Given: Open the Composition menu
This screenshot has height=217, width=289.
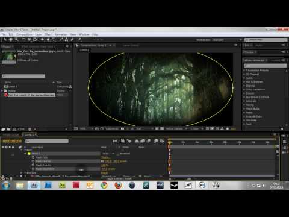Looking at the screenshot, I should [x=24, y=34].
